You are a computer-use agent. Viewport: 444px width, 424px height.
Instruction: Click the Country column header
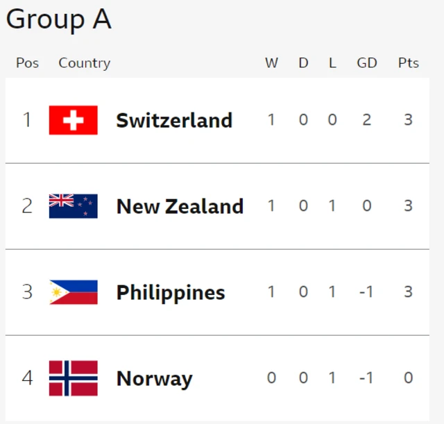click(85, 63)
